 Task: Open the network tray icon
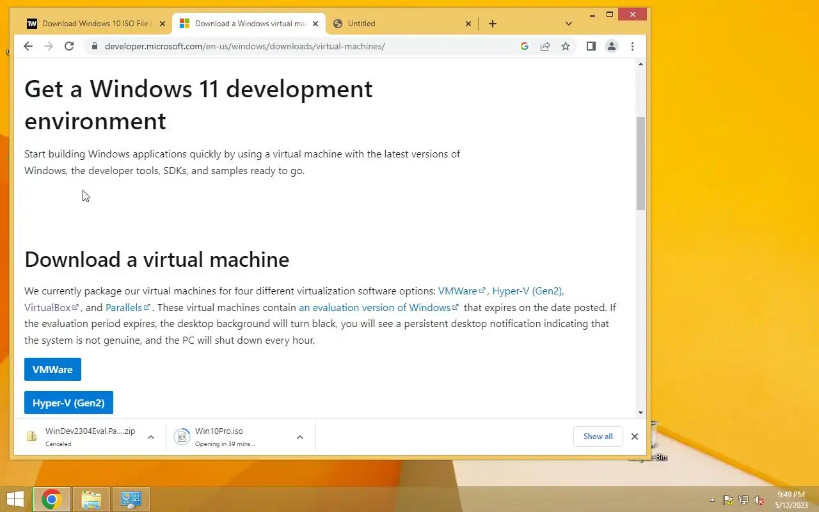point(743,500)
